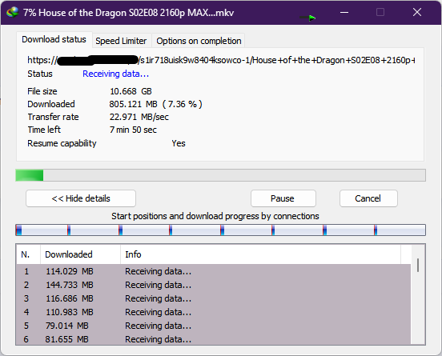
Task: Select the connection row showing 81.655 MB
Action: (x=213, y=339)
